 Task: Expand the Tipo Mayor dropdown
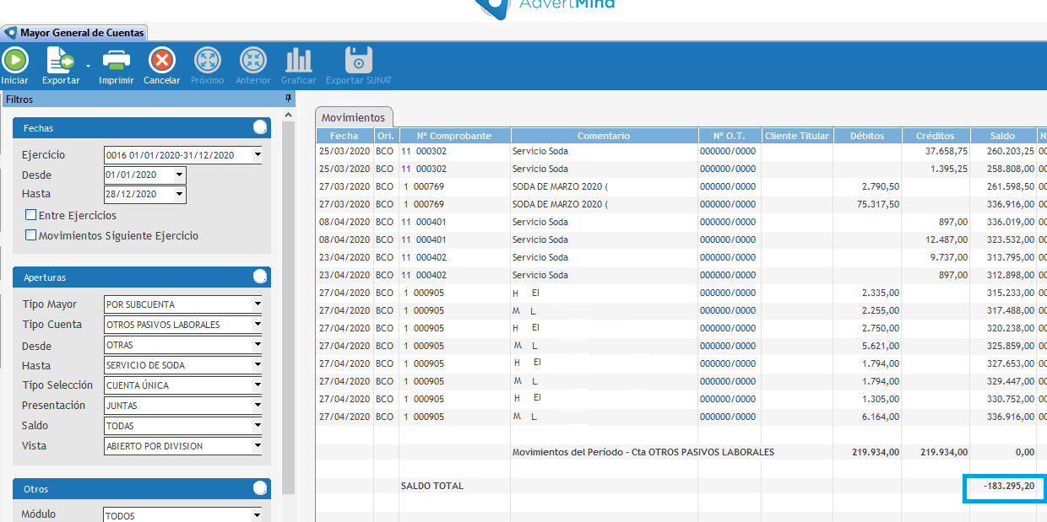coord(258,304)
